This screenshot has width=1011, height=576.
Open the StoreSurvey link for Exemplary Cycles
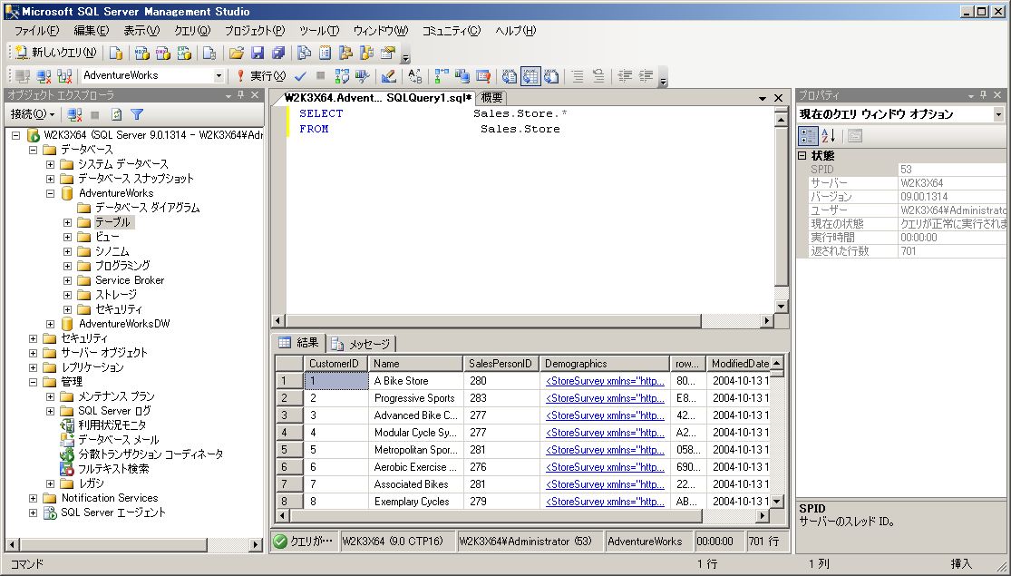tap(605, 502)
